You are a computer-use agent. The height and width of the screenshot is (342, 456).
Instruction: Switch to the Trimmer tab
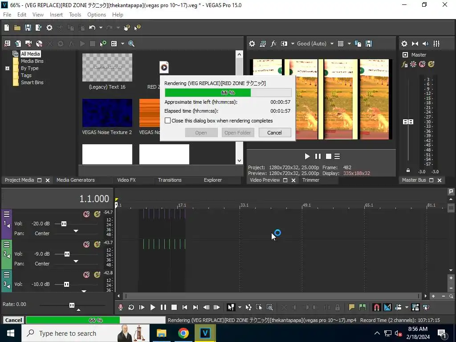(x=310, y=180)
